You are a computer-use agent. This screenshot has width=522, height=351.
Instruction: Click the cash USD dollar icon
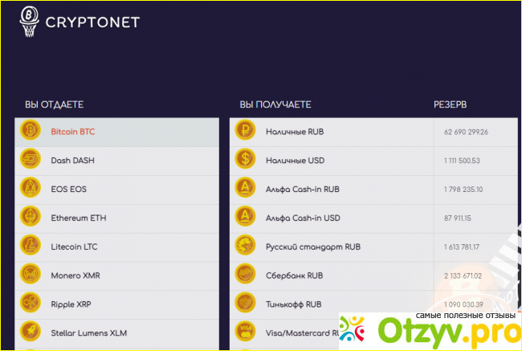tap(246, 160)
